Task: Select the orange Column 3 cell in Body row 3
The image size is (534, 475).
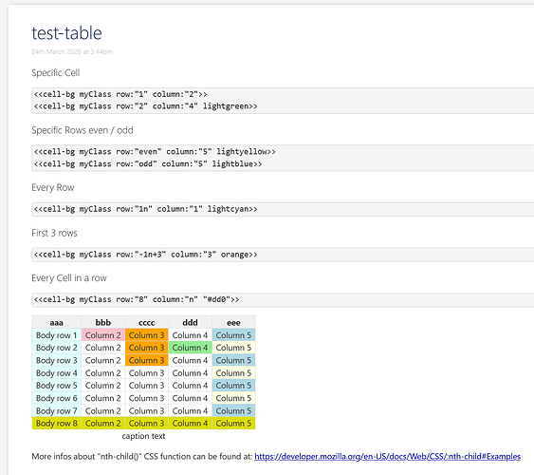Action: [146, 360]
